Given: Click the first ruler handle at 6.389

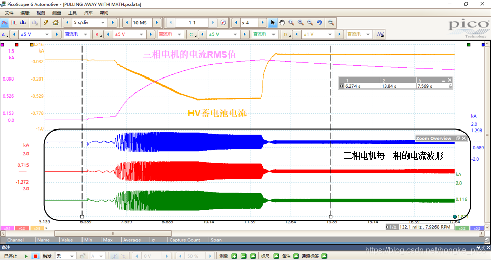Looking at the screenshot, I should (x=82, y=217).
